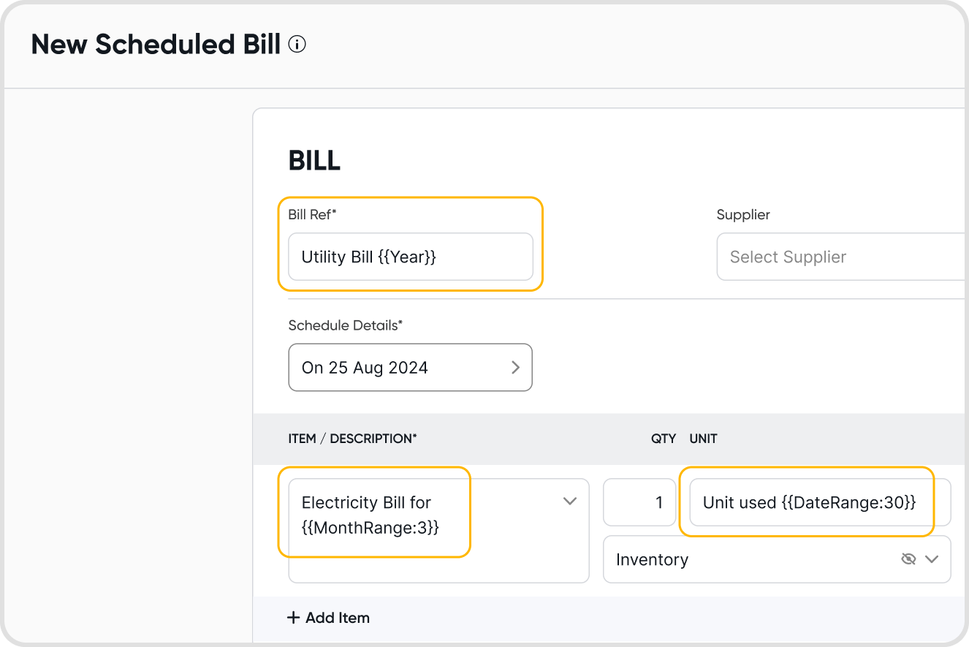Select the Inventory label in account field

point(652,559)
